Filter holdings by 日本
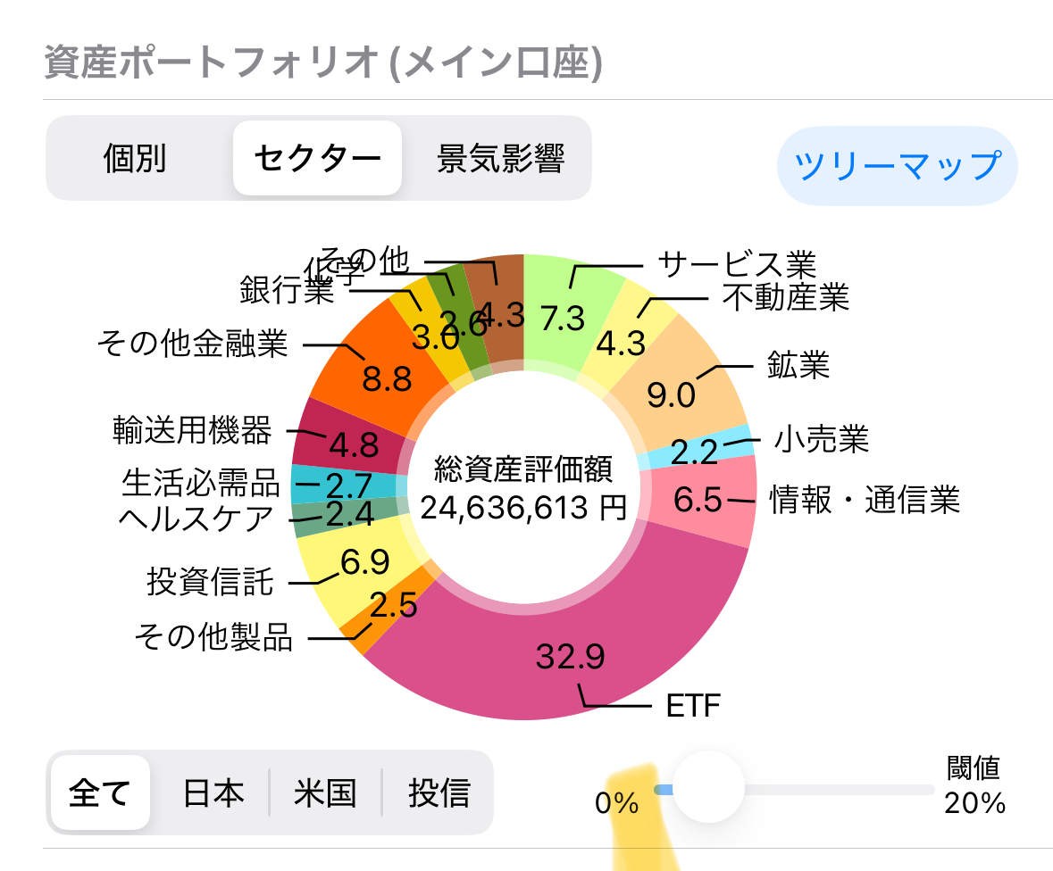This screenshot has width=1053, height=871. pos(213,792)
